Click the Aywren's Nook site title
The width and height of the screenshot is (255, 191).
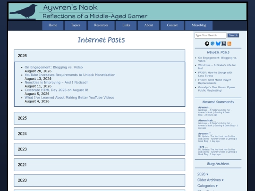(70, 8)
